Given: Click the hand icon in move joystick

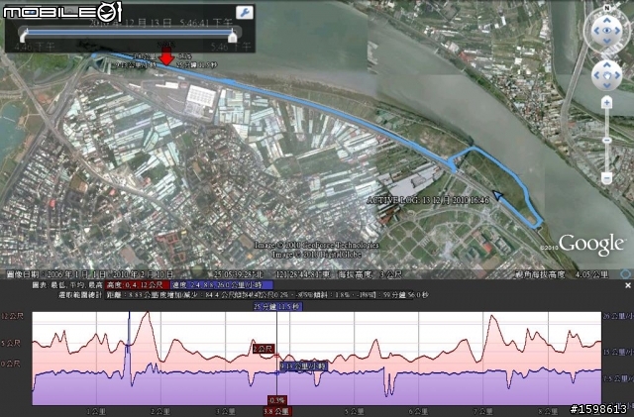Looking at the screenshot, I should (606, 75).
